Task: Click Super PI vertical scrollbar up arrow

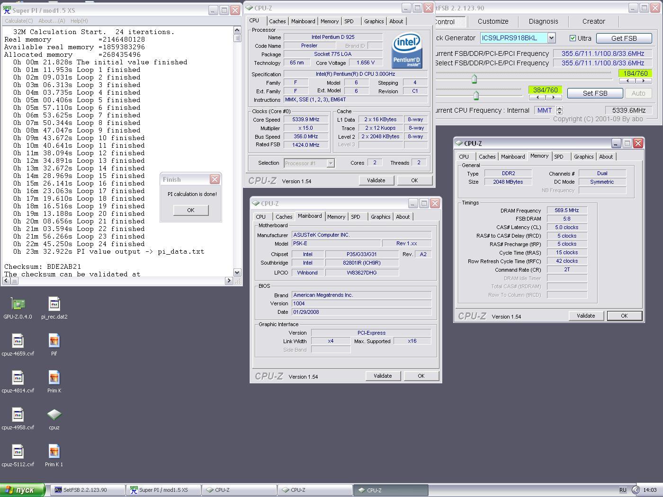Action: [237, 30]
